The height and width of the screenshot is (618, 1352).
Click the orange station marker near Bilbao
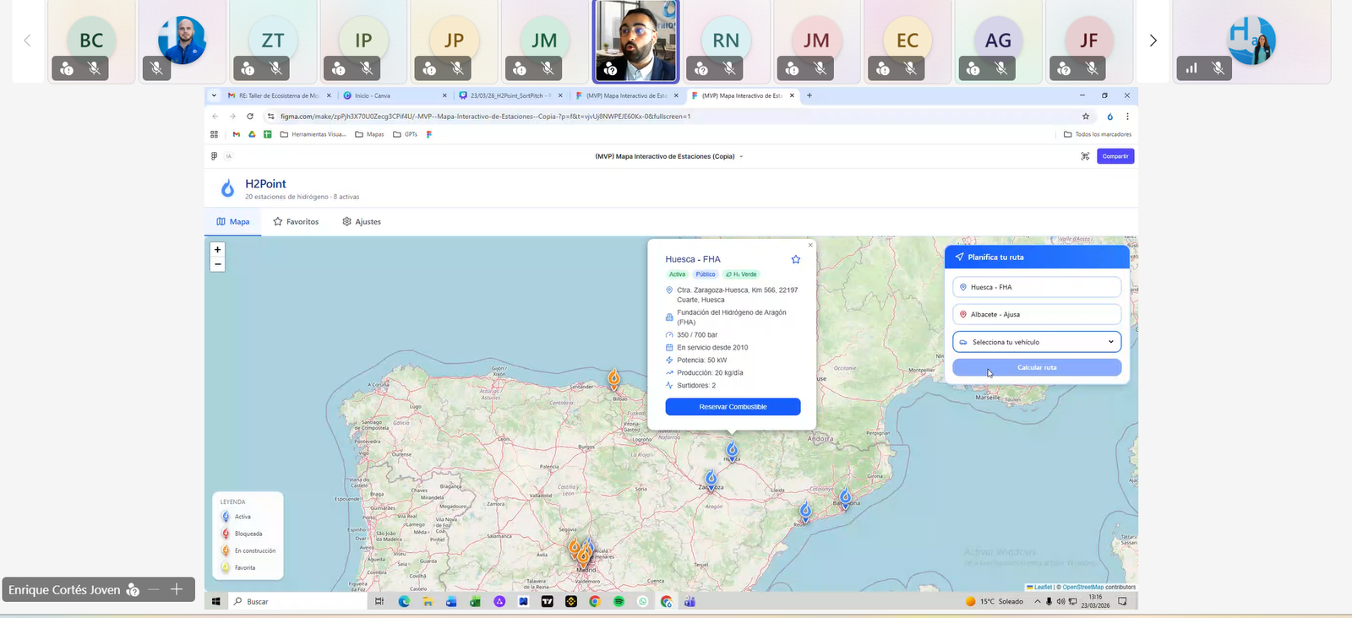pyautogui.click(x=614, y=378)
